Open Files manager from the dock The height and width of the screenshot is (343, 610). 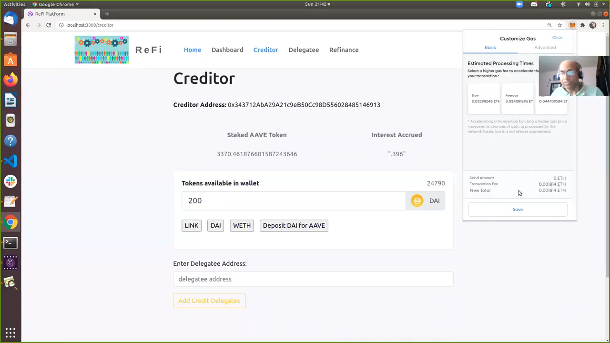pyautogui.click(x=10, y=40)
